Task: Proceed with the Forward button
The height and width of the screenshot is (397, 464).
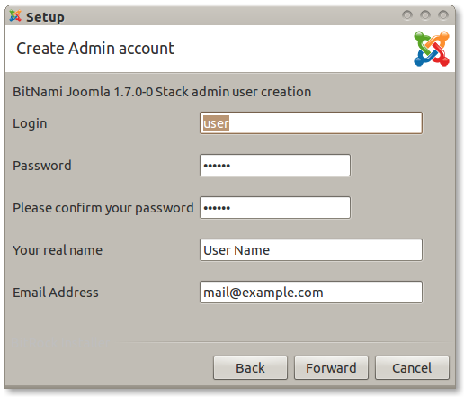Action: [x=331, y=368]
